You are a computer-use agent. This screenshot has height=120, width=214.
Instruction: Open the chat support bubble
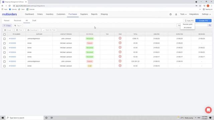(208, 110)
